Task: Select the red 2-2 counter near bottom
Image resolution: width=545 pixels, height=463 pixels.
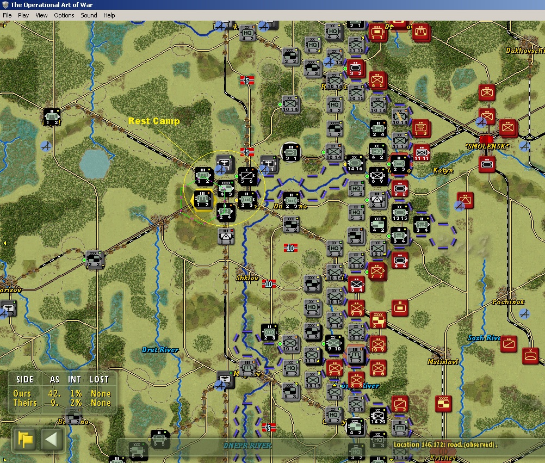Action: [399, 404]
